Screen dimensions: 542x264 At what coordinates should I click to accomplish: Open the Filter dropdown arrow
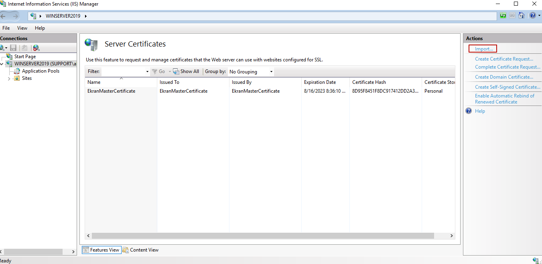tap(147, 71)
